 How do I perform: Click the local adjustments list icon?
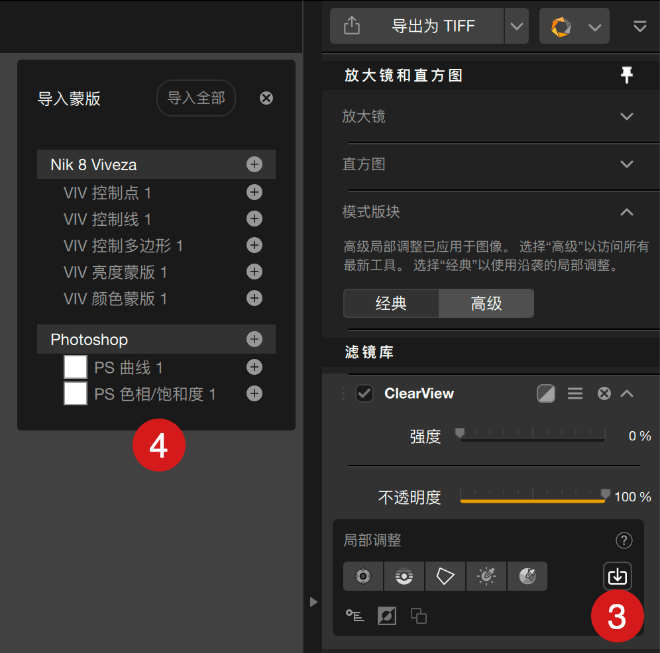(x=355, y=615)
